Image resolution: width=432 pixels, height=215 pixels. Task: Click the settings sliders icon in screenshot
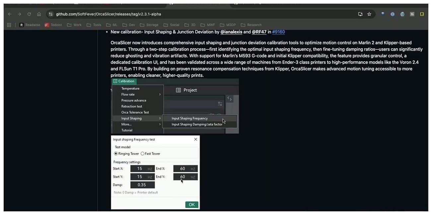220,104
